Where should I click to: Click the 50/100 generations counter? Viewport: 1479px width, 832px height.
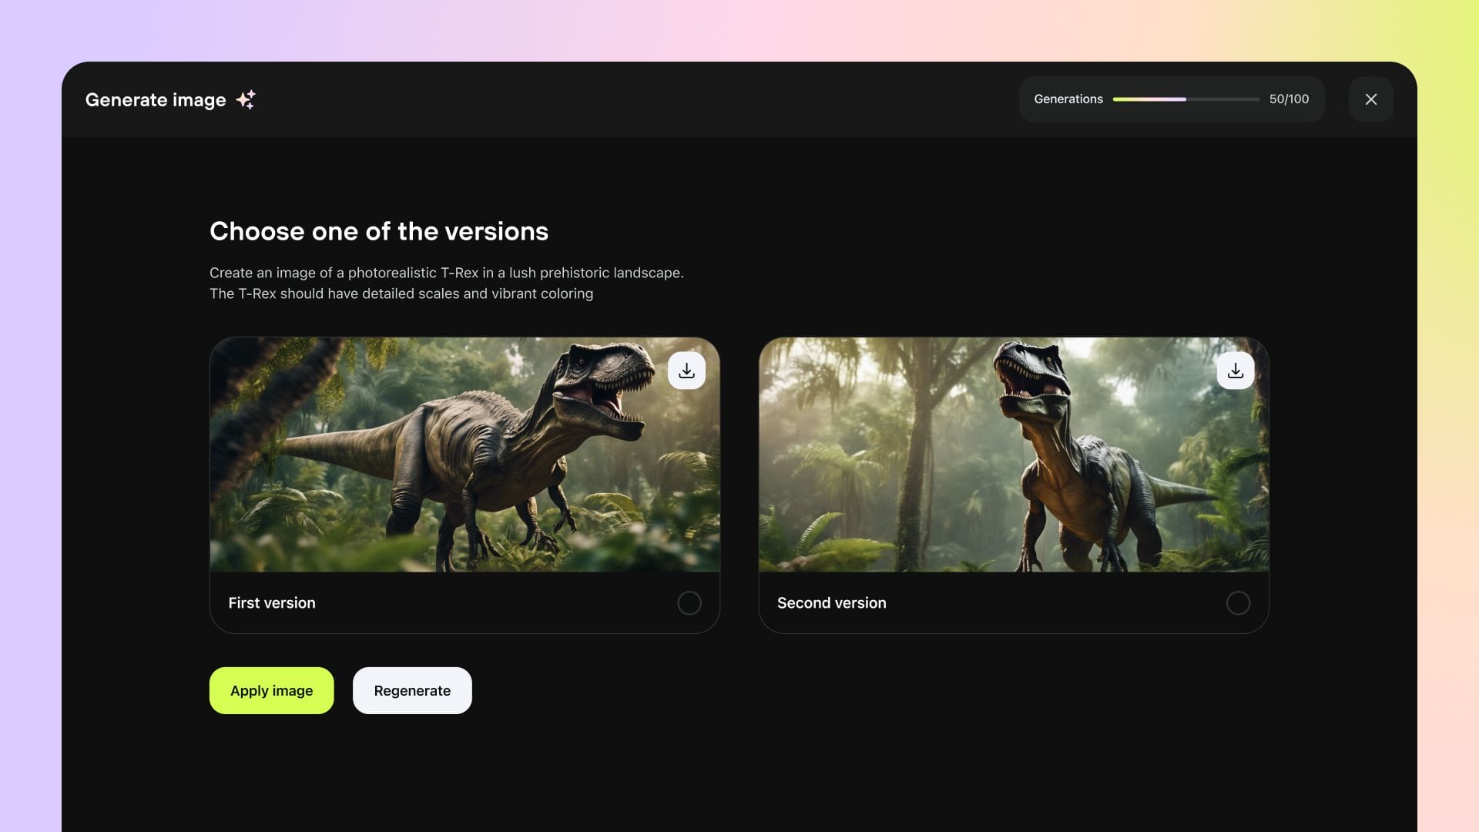pos(1289,99)
